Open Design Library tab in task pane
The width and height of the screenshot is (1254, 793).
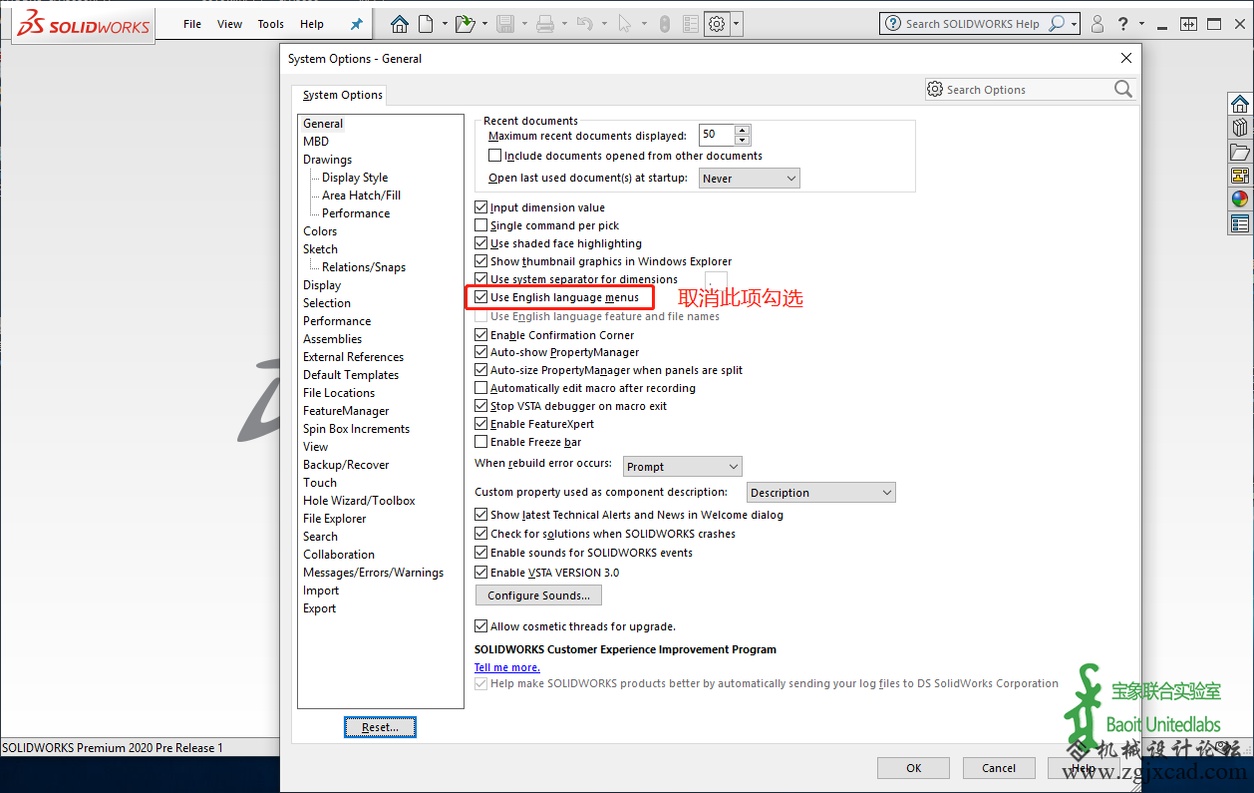1240,128
